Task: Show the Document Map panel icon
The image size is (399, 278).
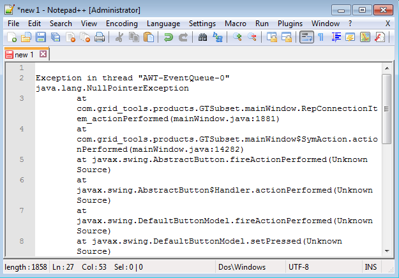Action: click(365, 38)
